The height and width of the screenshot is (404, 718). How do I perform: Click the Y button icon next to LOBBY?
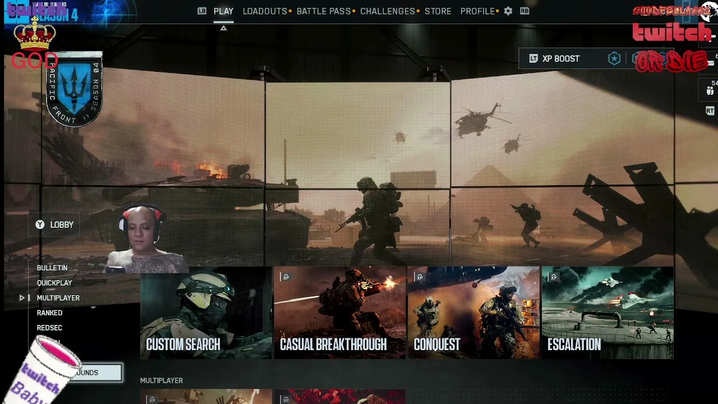point(40,224)
